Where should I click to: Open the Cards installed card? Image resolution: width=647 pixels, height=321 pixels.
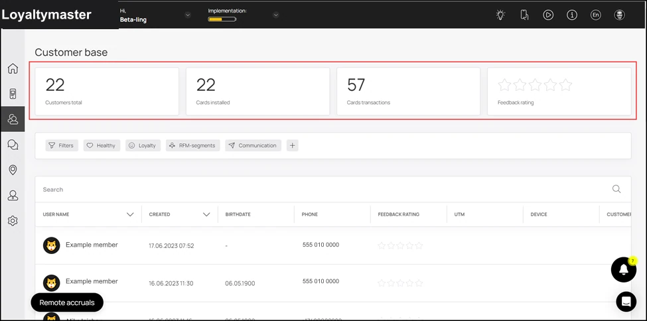point(258,91)
